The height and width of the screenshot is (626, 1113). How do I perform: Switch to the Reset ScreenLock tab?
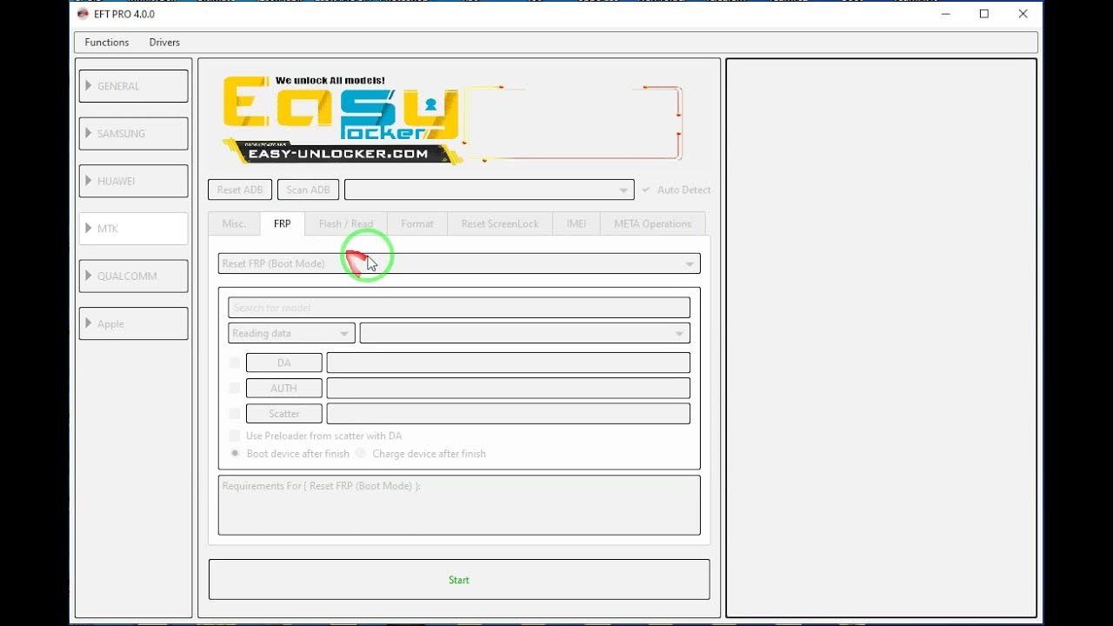click(500, 223)
